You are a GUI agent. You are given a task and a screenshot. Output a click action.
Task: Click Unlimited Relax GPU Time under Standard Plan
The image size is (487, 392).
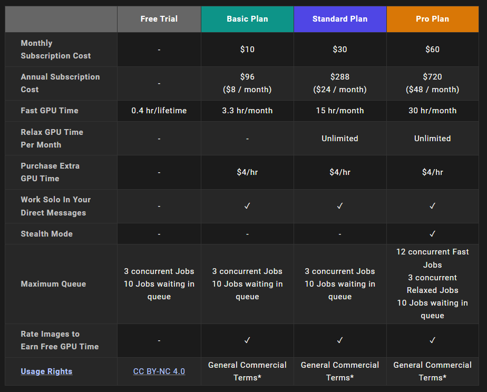point(340,139)
